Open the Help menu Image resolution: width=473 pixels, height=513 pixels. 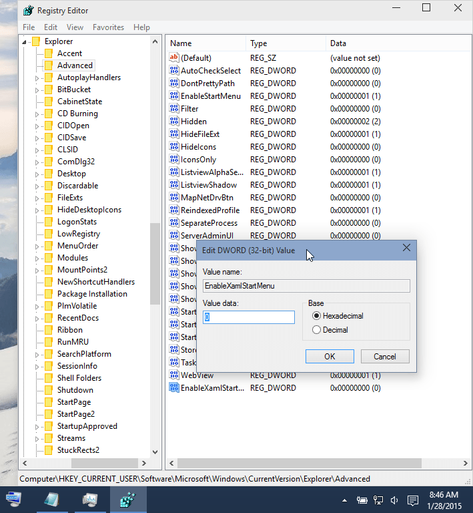141,27
